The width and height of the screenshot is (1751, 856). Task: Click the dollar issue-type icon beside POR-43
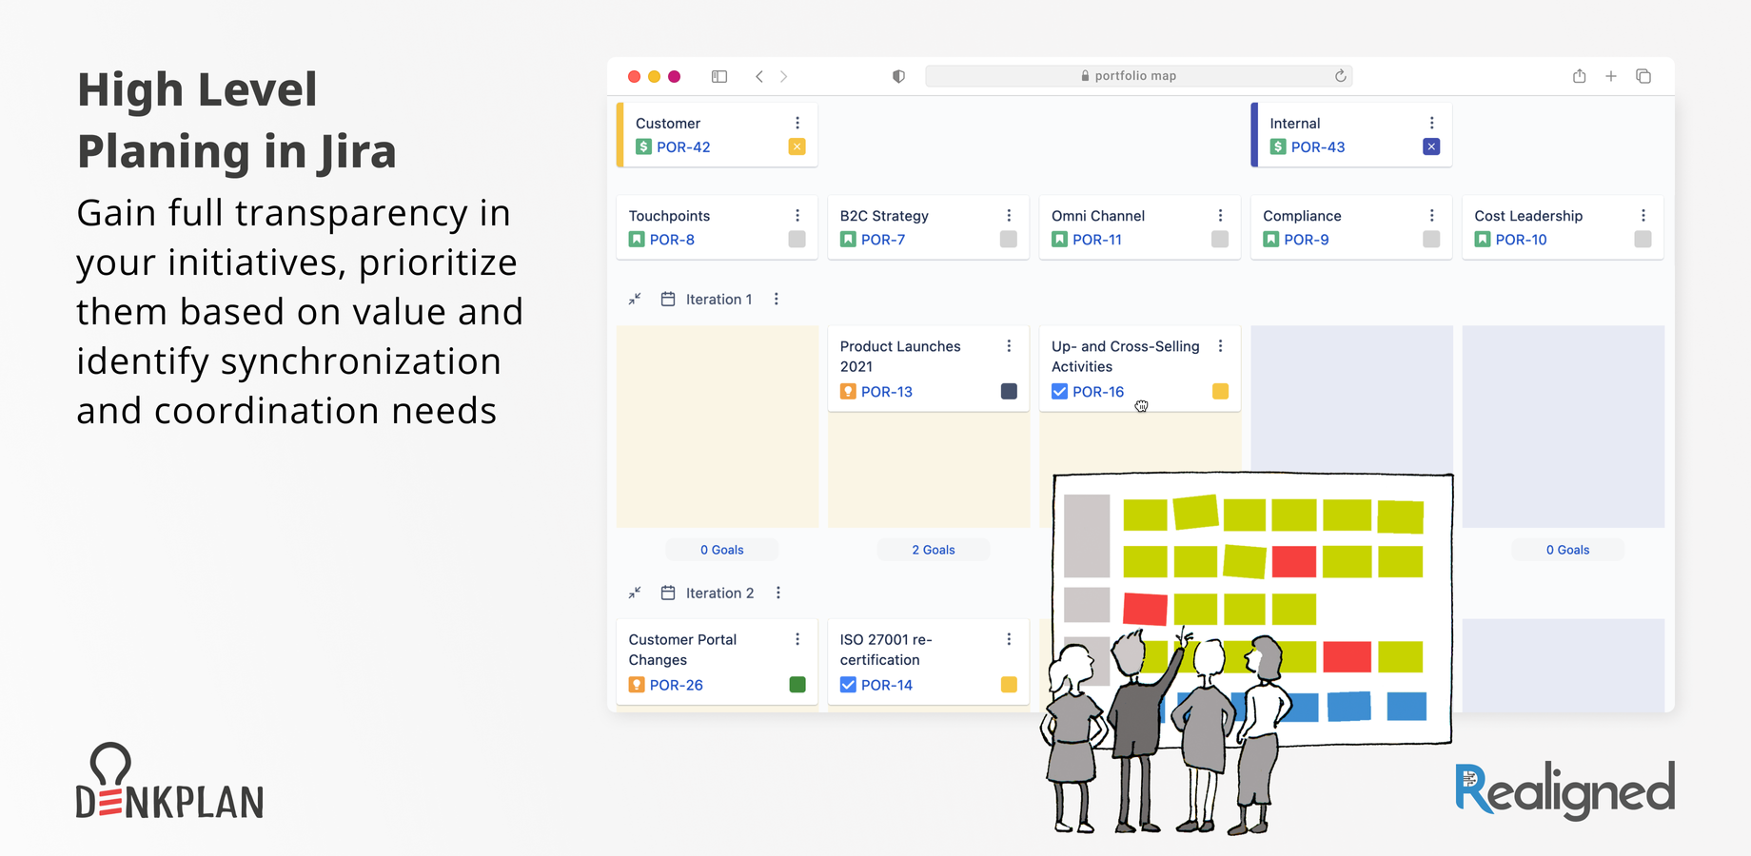(x=1278, y=146)
